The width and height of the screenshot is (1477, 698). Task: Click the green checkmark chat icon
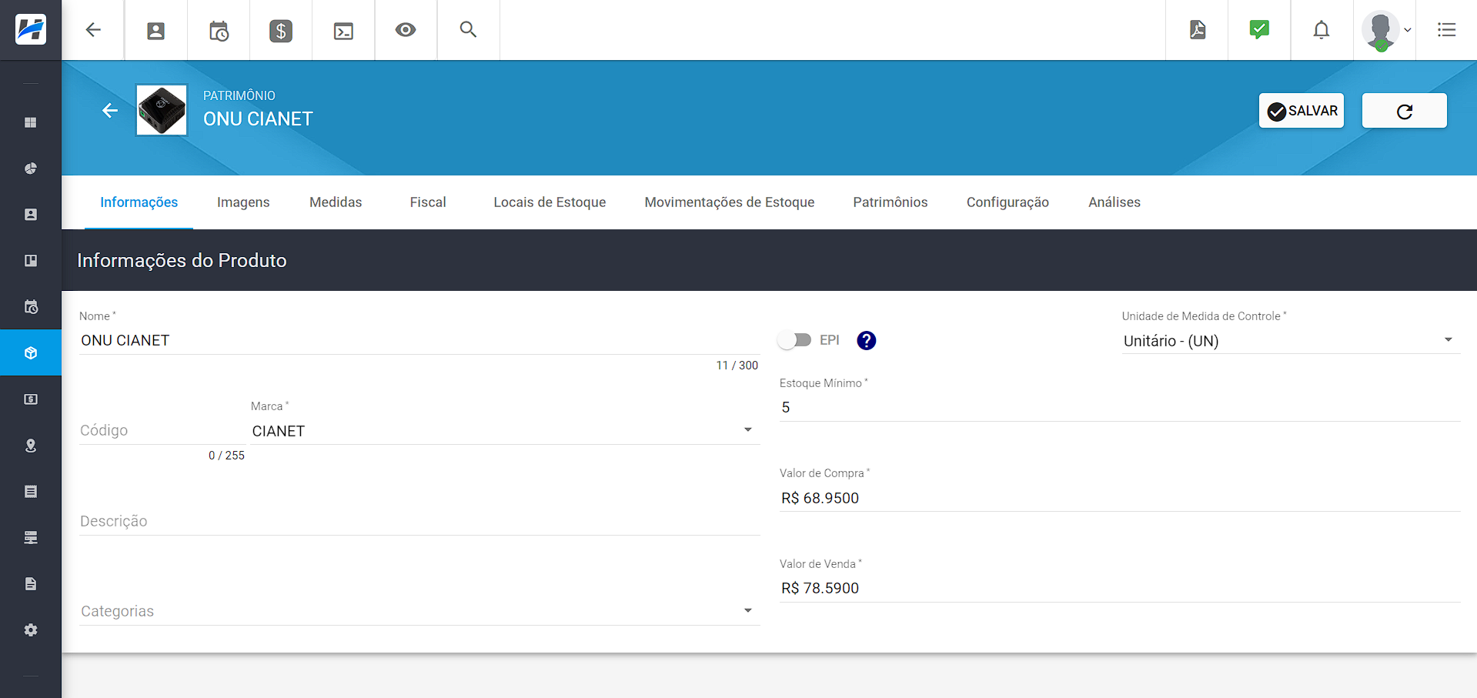pyautogui.click(x=1259, y=30)
